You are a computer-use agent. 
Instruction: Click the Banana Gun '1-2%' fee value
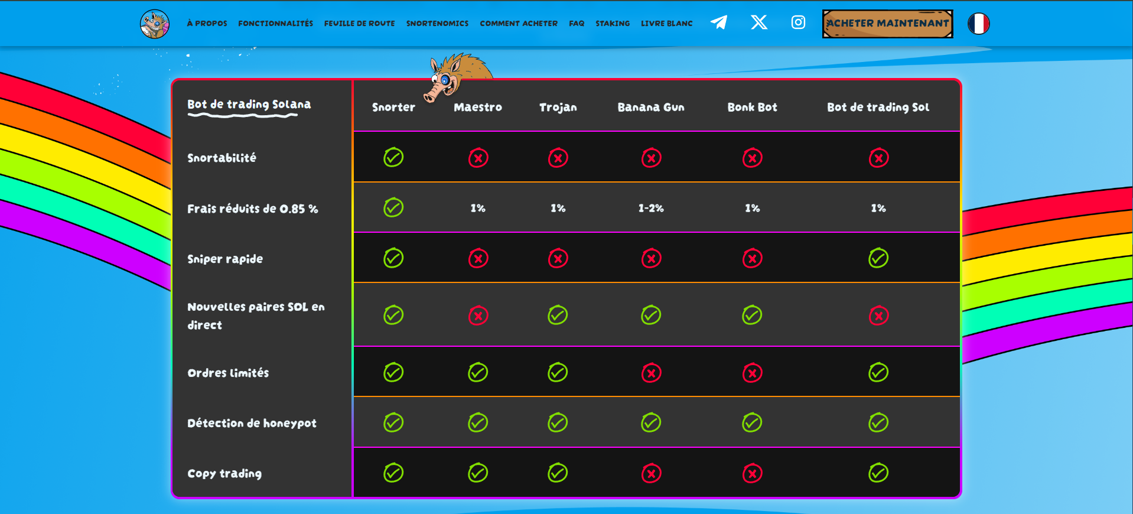coord(651,208)
